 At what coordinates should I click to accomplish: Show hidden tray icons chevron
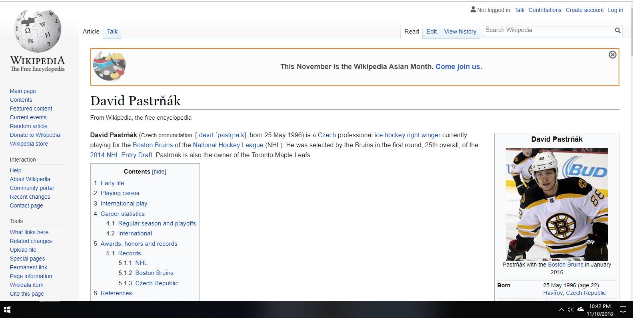tap(561, 310)
